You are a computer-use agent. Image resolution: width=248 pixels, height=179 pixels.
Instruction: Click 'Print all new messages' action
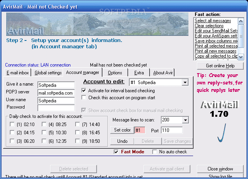coord(215,51)
